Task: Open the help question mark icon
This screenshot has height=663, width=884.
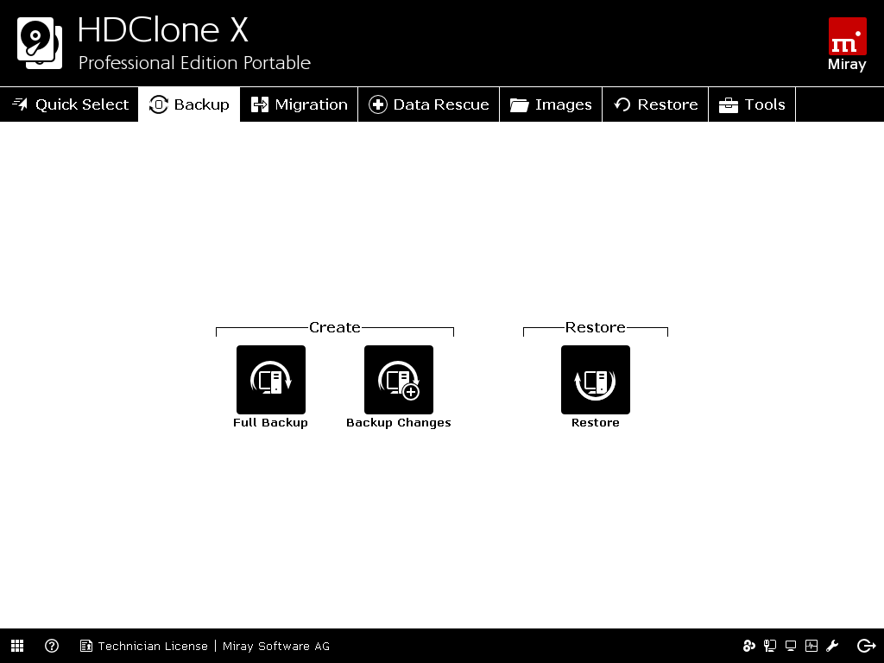Action: tap(52, 646)
